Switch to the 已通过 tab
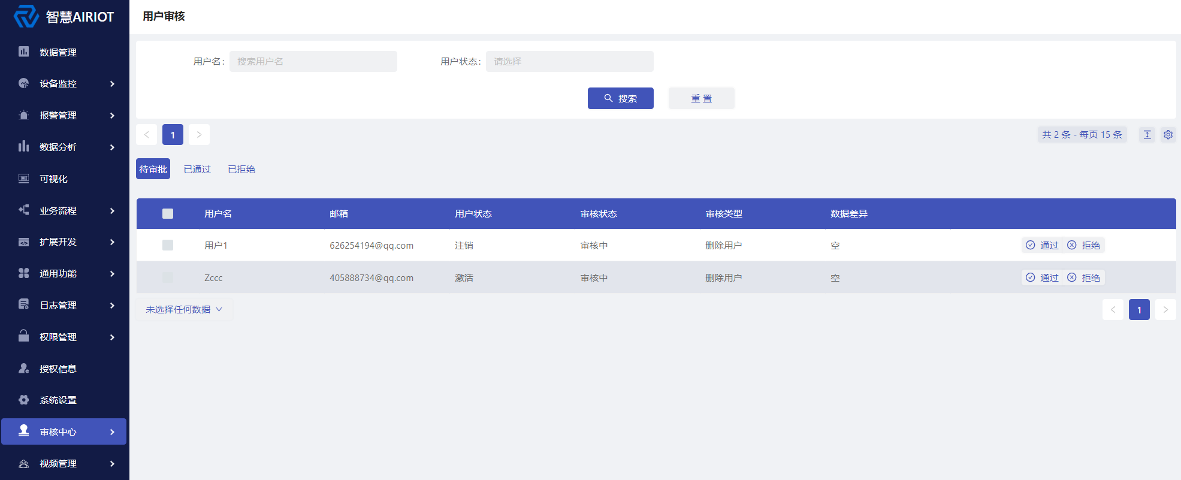Screen dimensions: 1181x480 point(197,169)
